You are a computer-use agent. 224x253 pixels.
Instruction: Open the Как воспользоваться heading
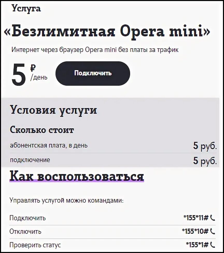pos(77,176)
